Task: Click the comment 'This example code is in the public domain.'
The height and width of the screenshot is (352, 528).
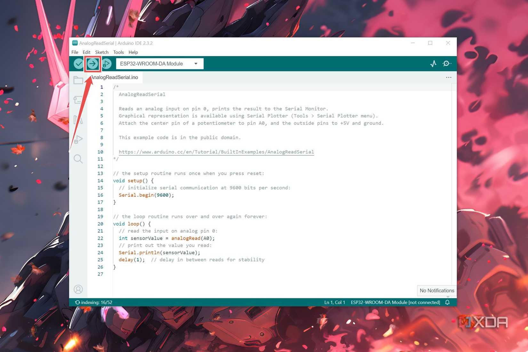Action: [180, 137]
